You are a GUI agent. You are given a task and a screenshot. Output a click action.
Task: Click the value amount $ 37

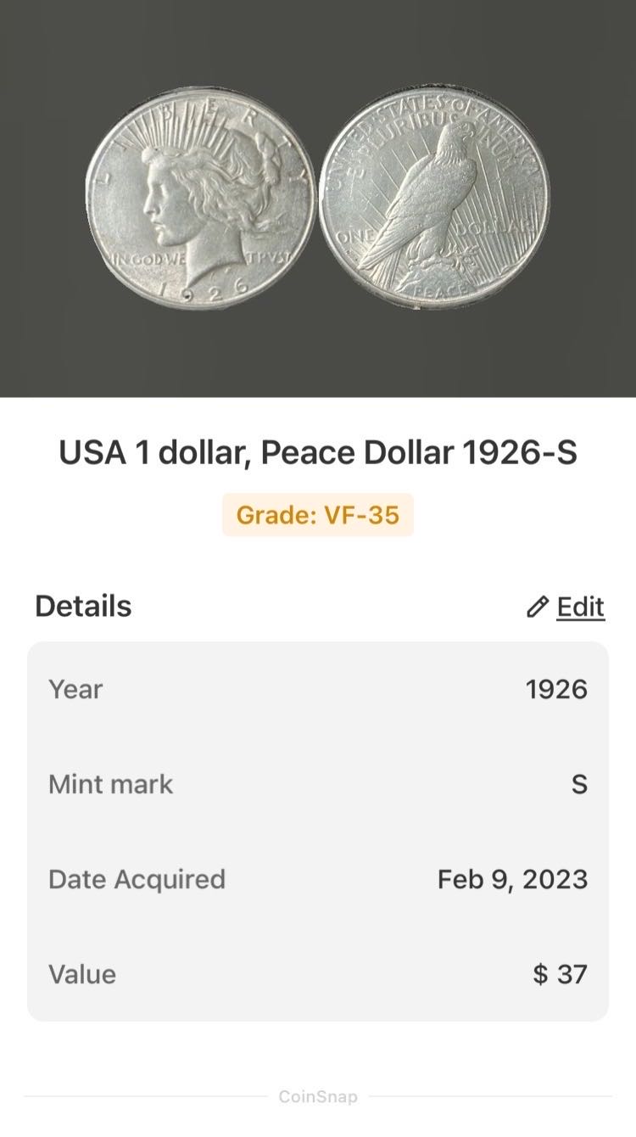(x=560, y=974)
